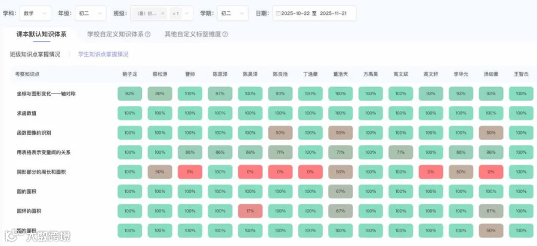This screenshot has width=537, height=246.
Task: Open the 学期 semester dropdown
Action: point(233,13)
